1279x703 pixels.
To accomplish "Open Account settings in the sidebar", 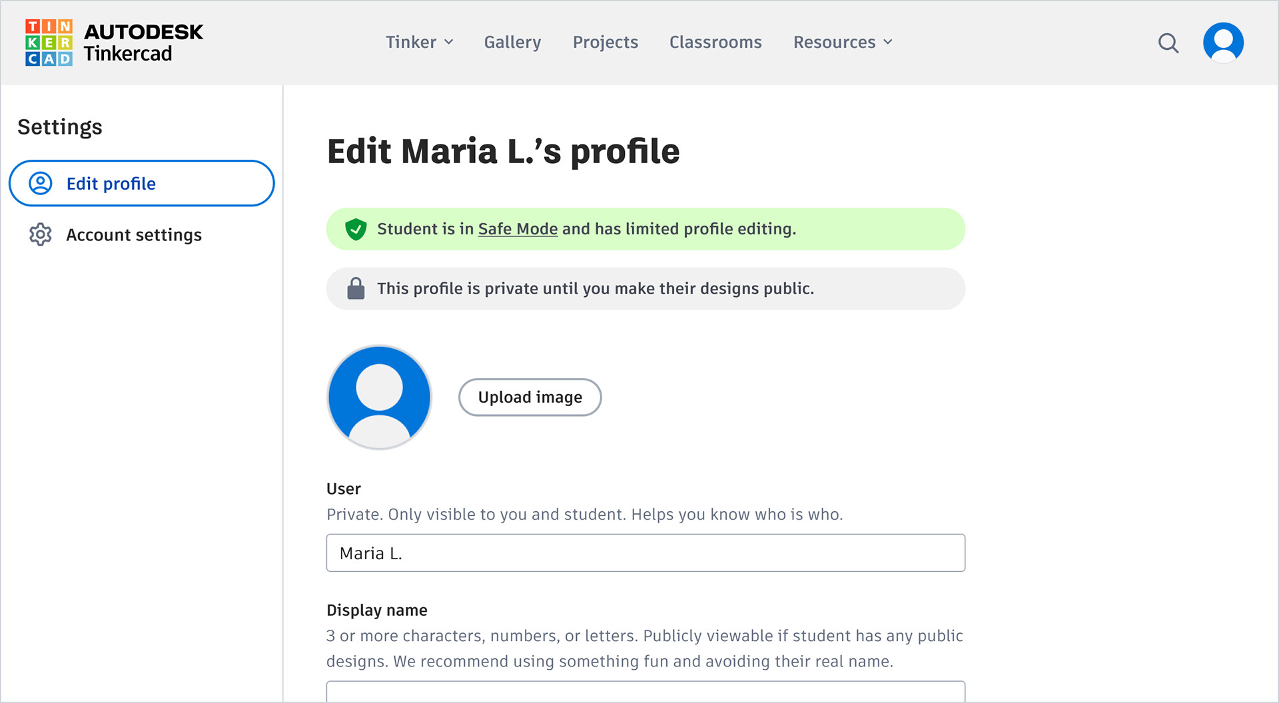I will pos(133,234).
